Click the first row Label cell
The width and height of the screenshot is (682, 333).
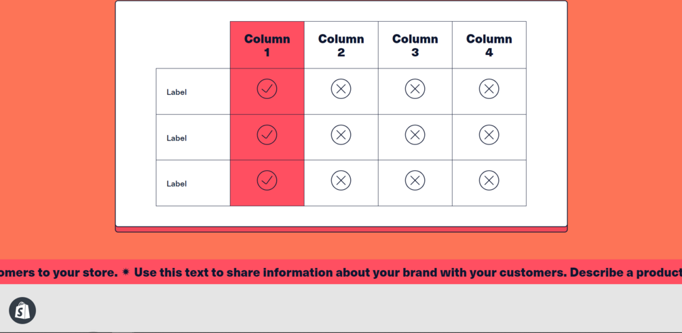[176, 92]
